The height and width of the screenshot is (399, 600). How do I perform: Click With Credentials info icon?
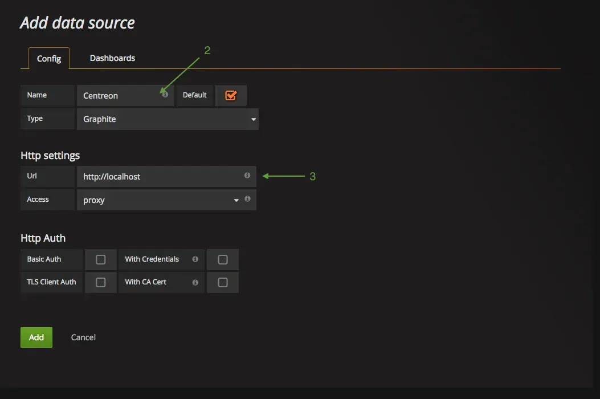[x=195, y=259]
